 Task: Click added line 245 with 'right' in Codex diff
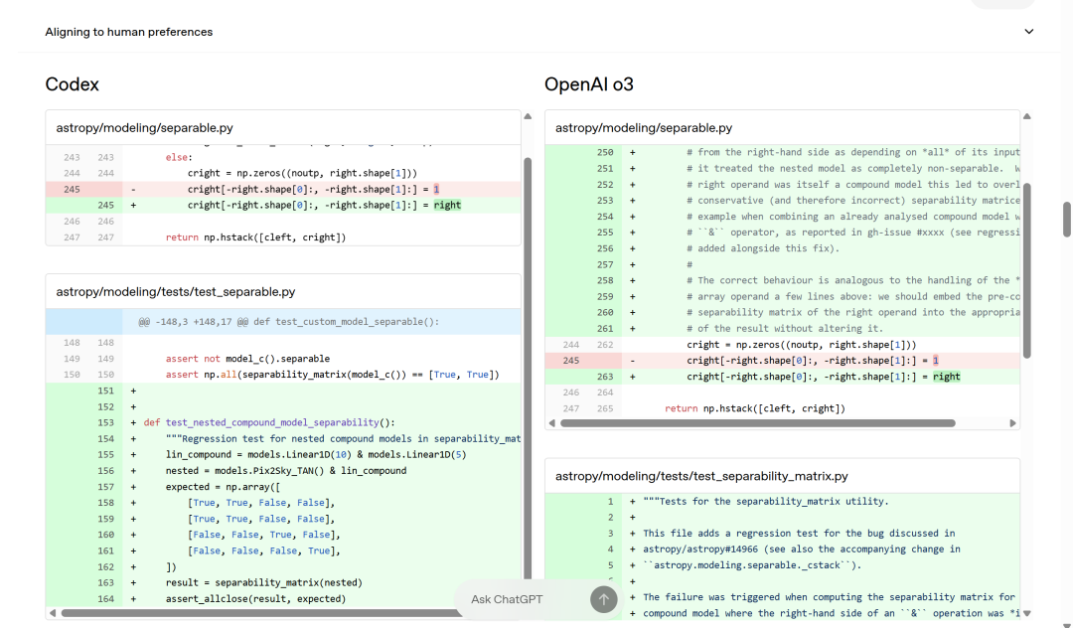283,206
